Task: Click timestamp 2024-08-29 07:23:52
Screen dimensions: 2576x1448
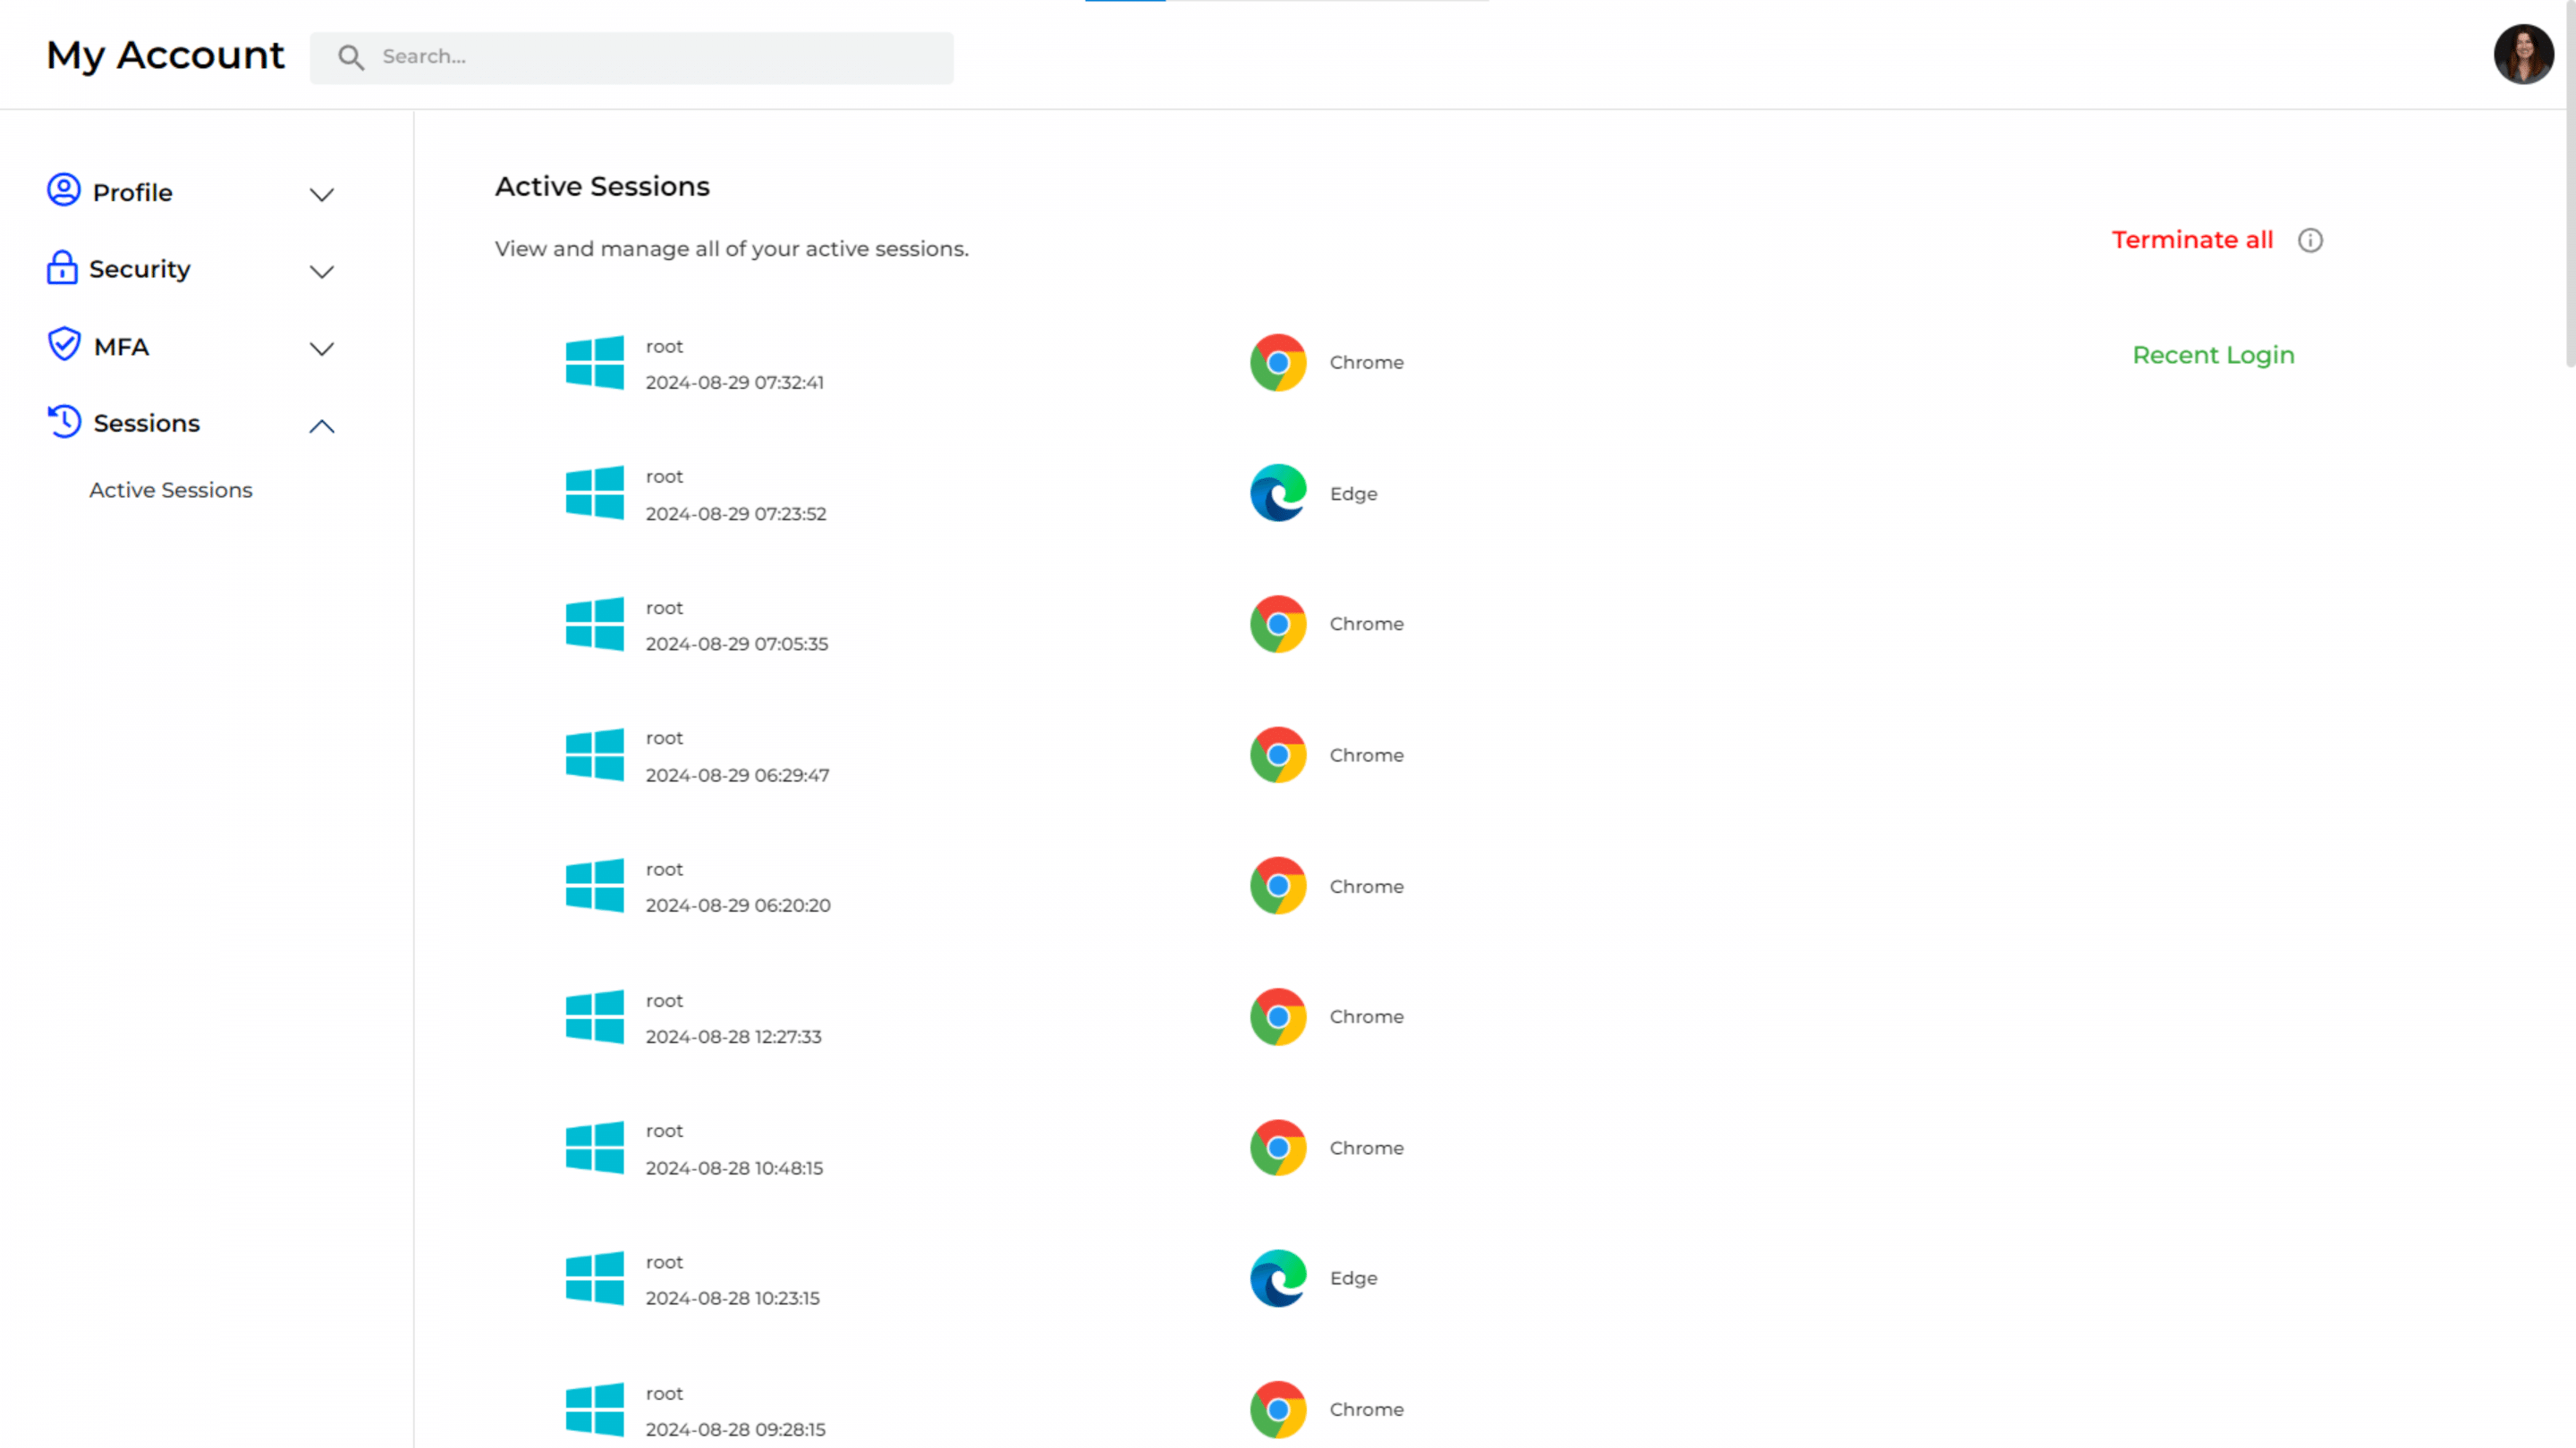Action: click(x=735, y=513)
